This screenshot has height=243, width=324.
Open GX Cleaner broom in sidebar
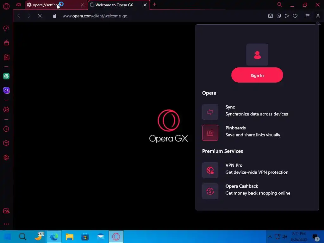[6, 43]
